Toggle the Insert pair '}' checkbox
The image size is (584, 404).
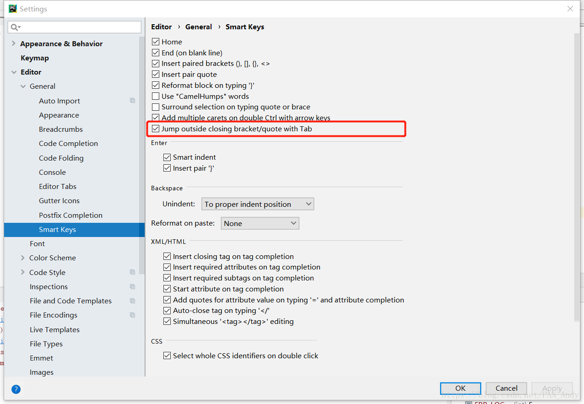tap(167, 168)
